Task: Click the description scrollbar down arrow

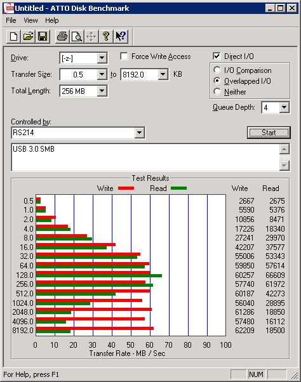Action: point(284,166)
